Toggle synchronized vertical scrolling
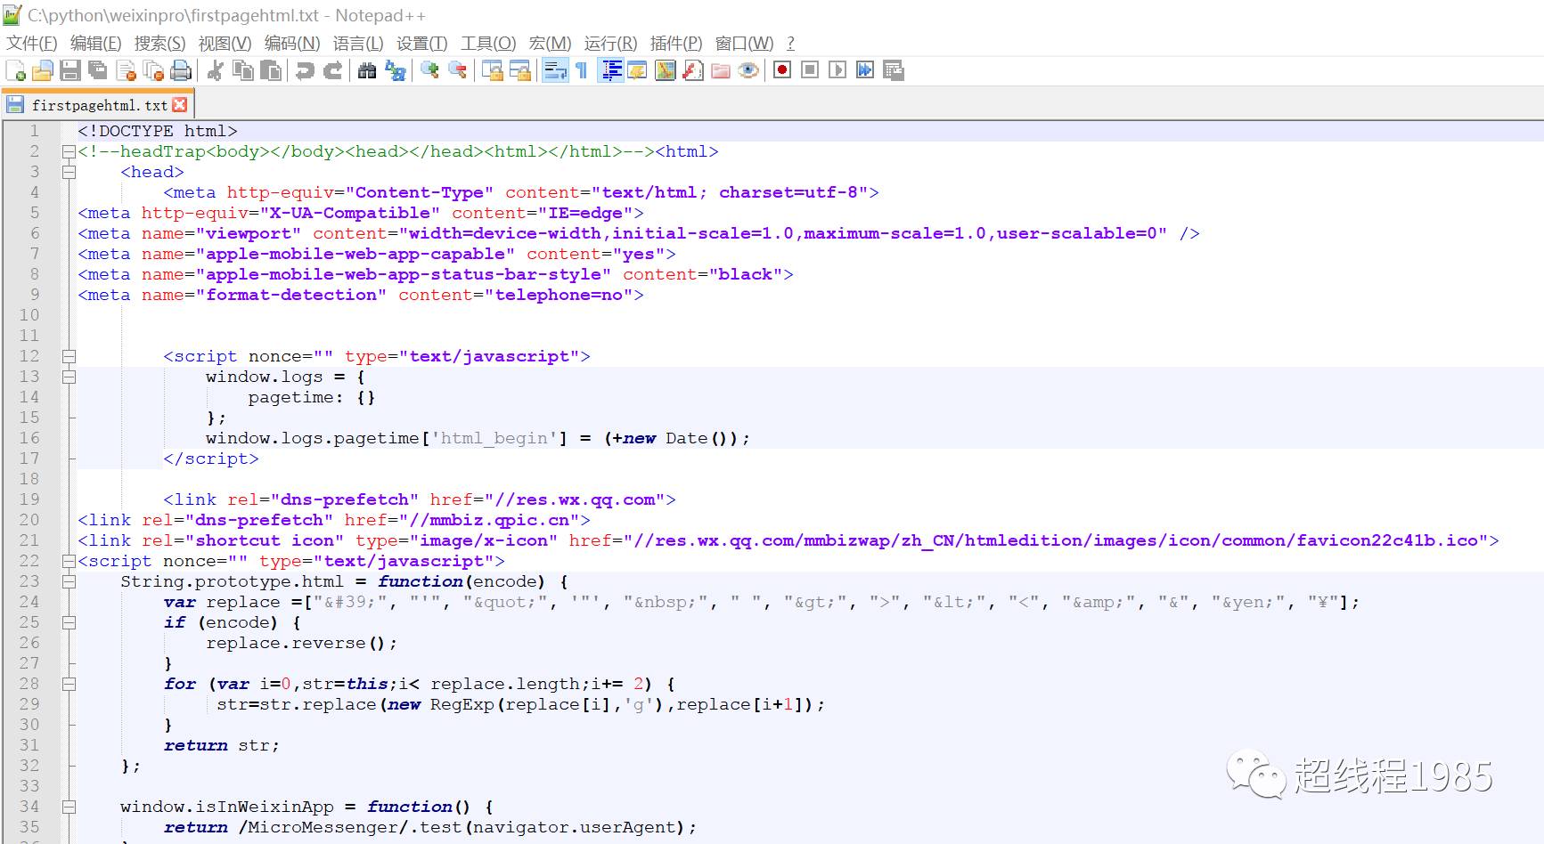 click(x=492, y=70)
